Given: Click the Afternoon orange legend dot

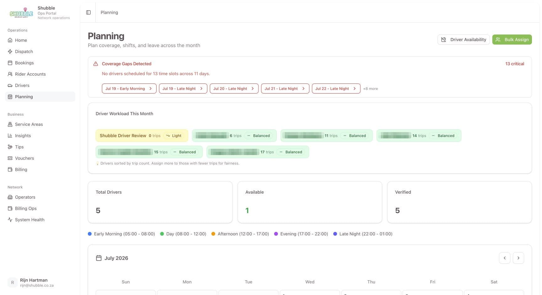Looking at the screenshot, I should pyautogui.click(x=213, y=234).
